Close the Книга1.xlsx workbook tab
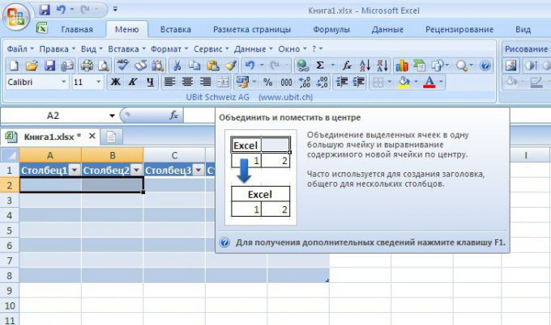 92,136
